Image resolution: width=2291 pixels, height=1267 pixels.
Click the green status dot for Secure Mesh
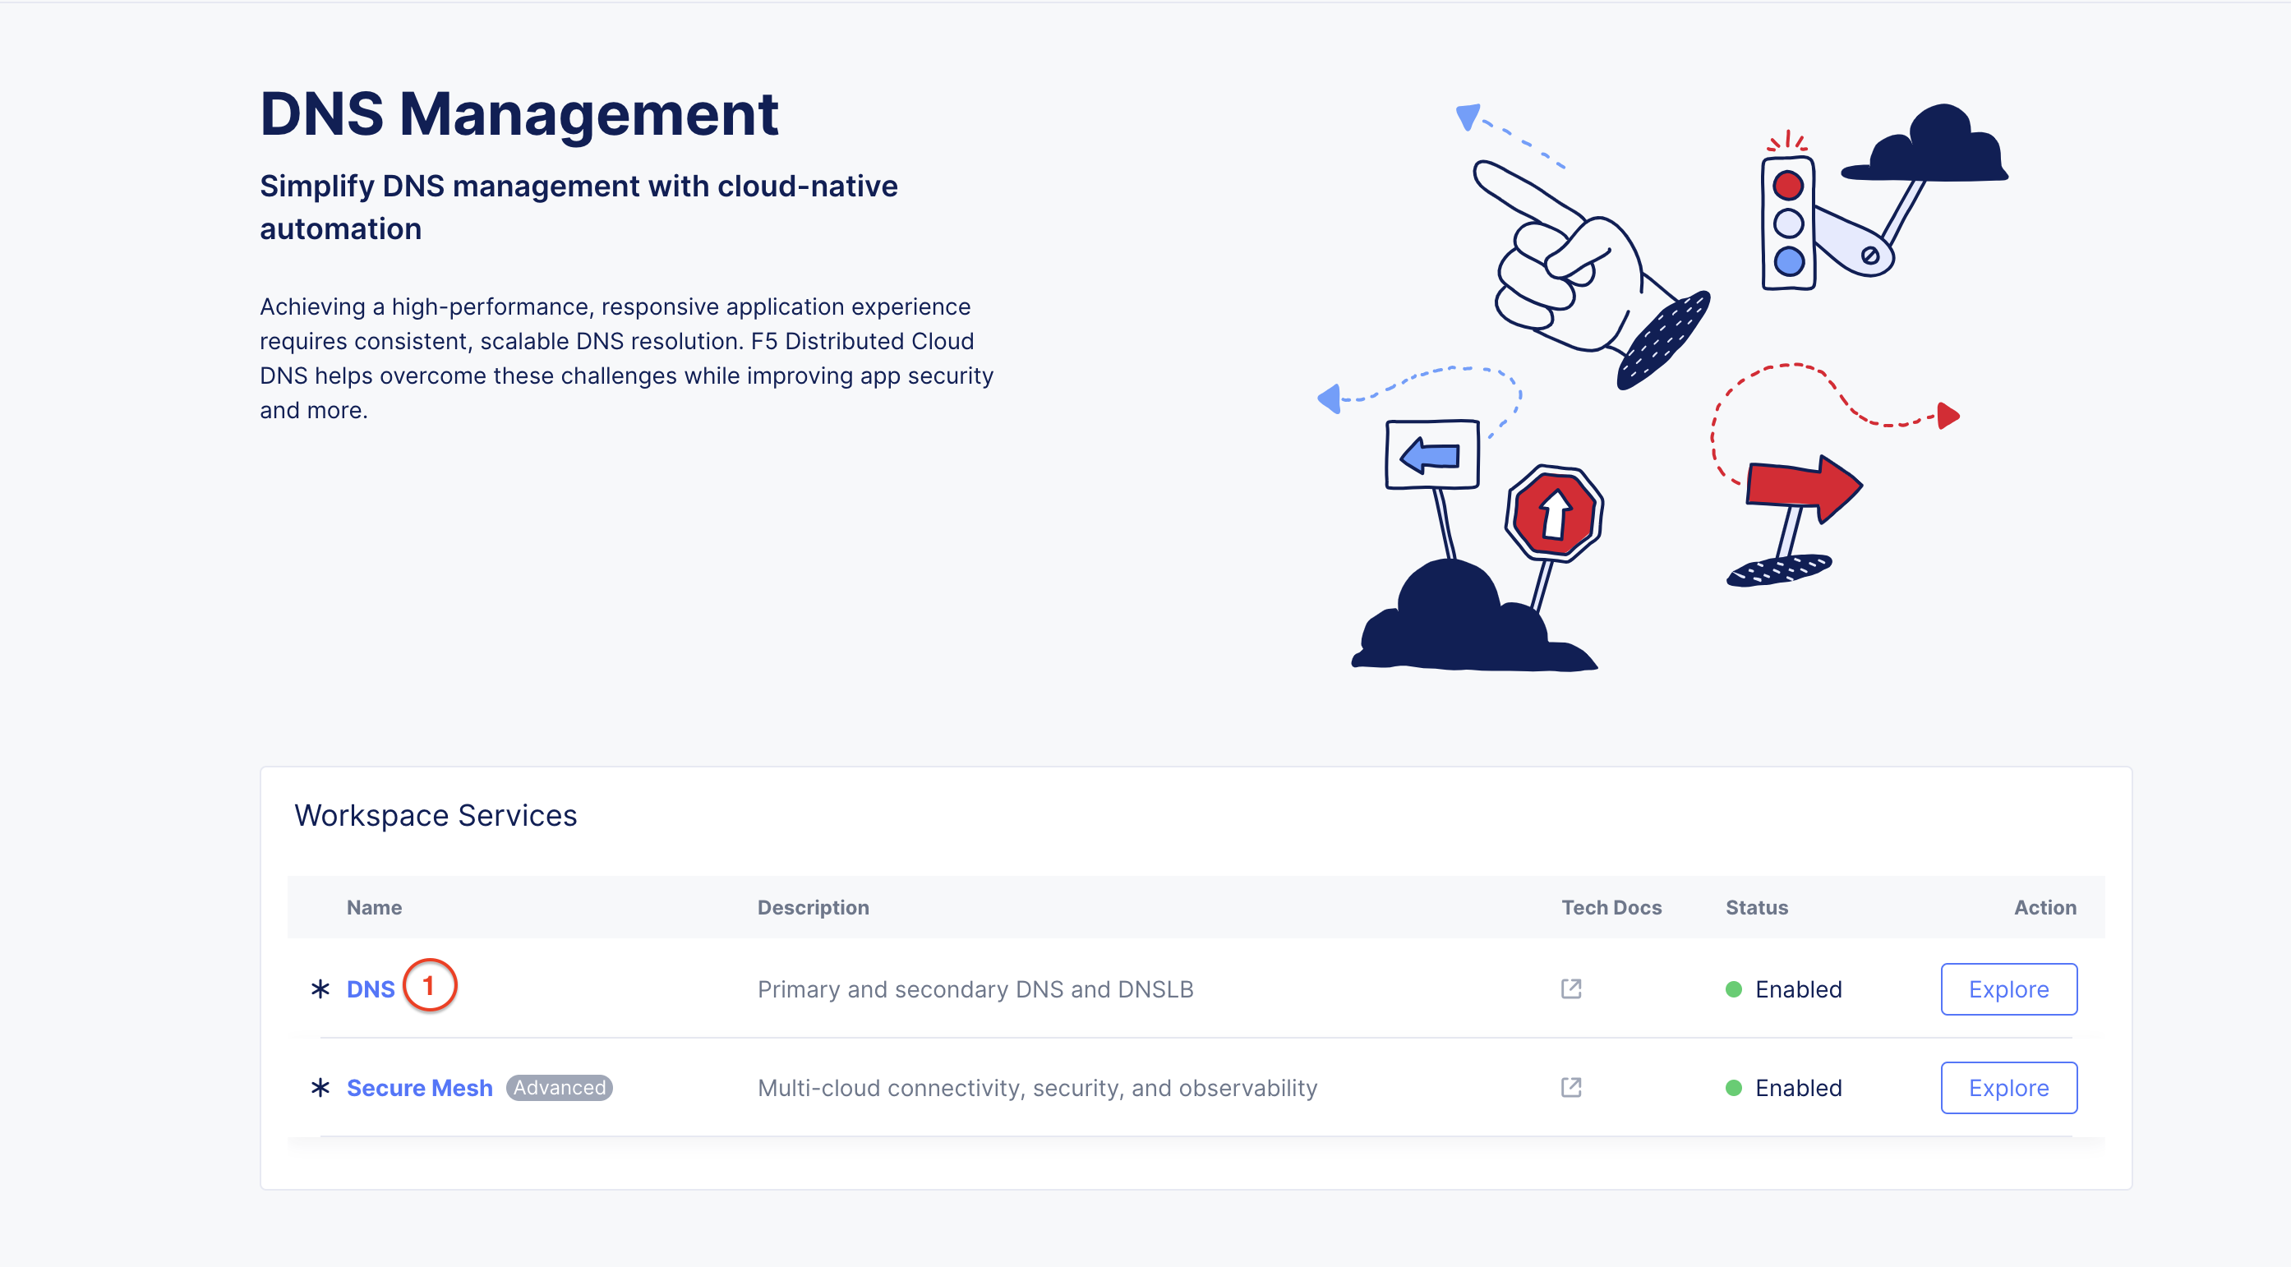coord(1731,1087)
